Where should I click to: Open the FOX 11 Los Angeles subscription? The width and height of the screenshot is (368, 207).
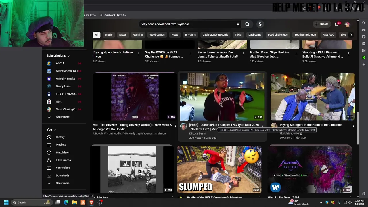coord(64,94)
